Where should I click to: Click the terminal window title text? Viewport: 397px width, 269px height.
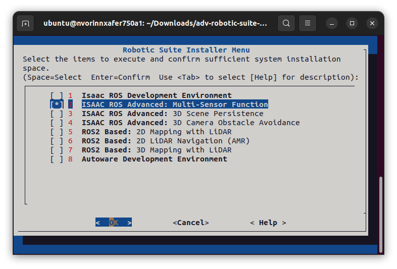(155, 23)
